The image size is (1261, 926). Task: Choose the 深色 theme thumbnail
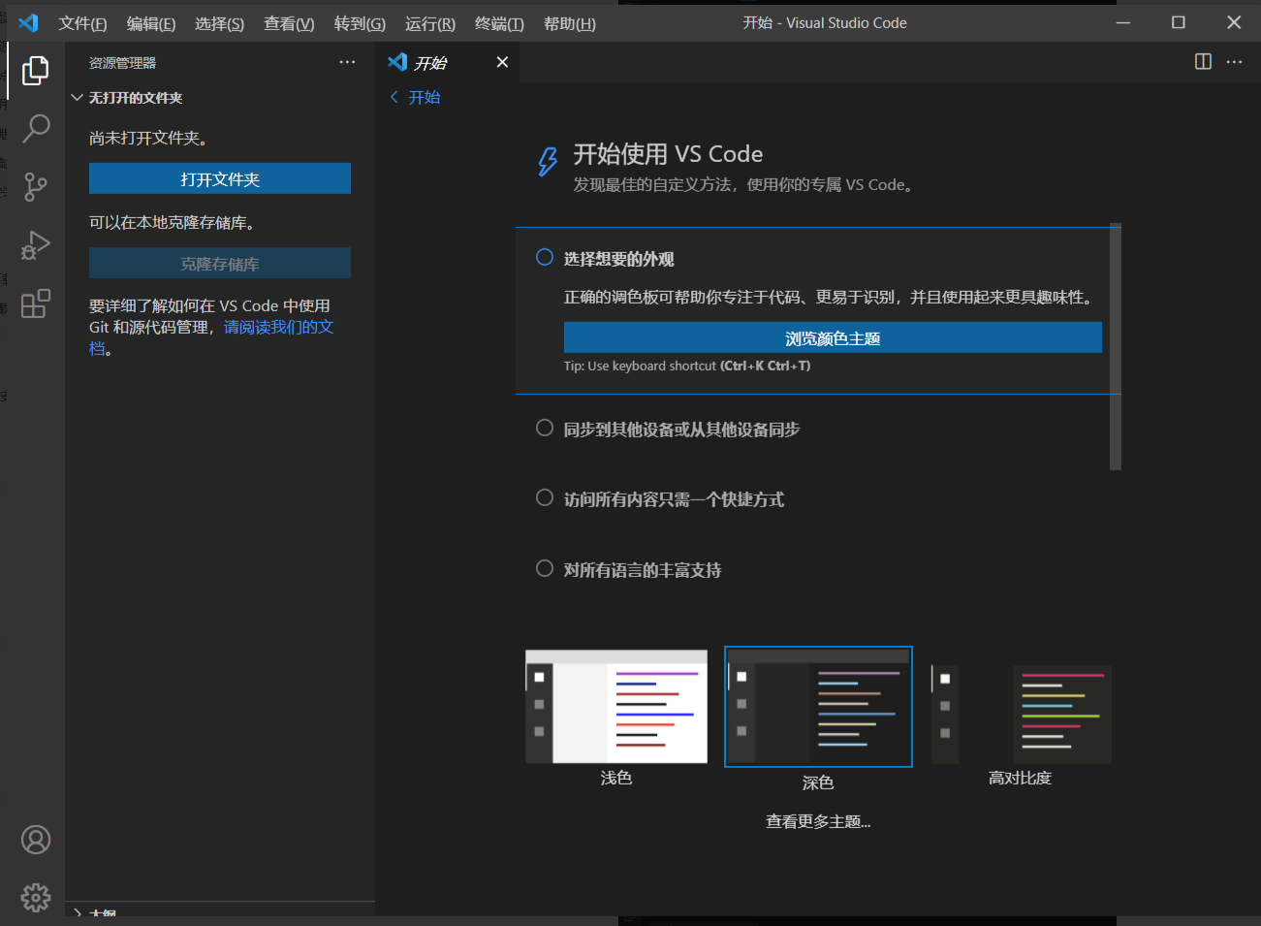pos(818,707)
